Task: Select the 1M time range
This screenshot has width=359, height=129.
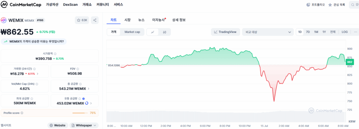Action: pyautogui.click(x=316, y=32)
